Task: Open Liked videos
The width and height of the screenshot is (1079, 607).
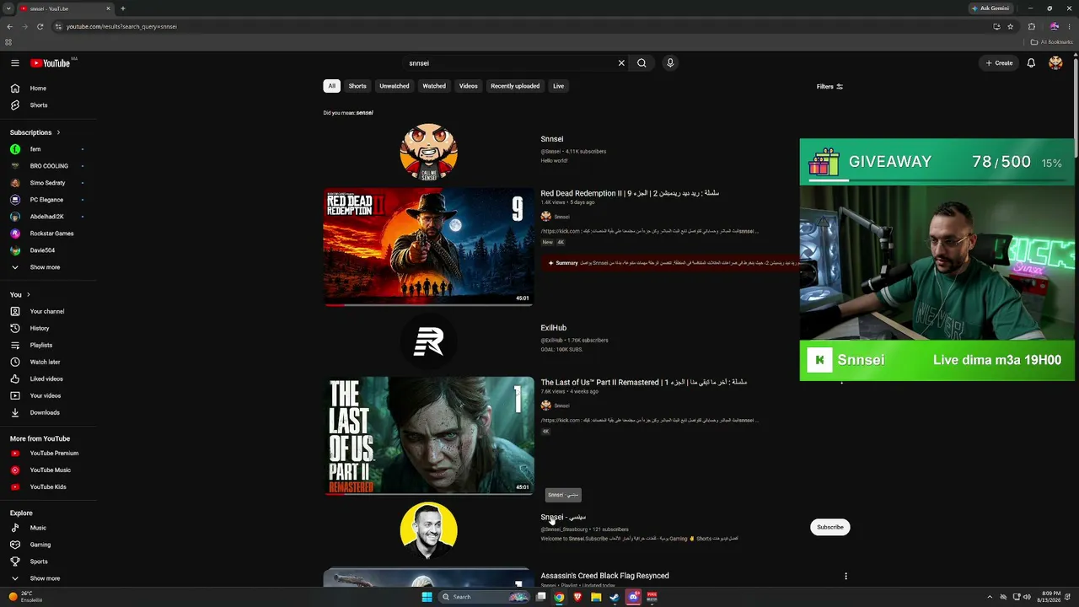Action: point(48,379)
